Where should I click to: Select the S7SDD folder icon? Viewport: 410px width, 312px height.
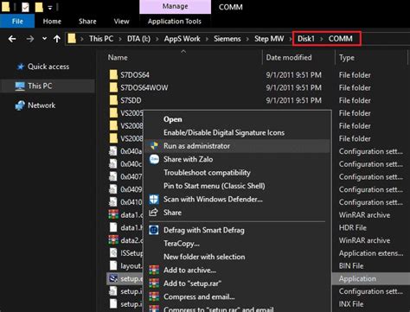click(113, 100)
